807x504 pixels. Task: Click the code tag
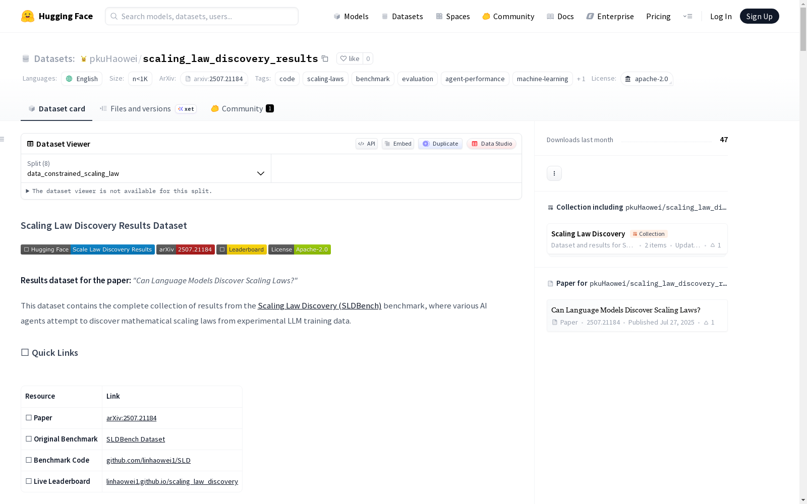pyautogui.click(x=287, y=79)
